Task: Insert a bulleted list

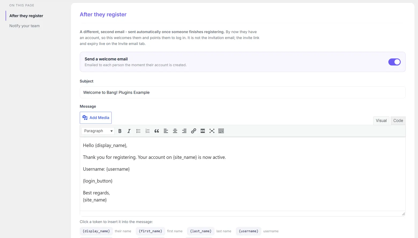Action: (x=138, y=131)
